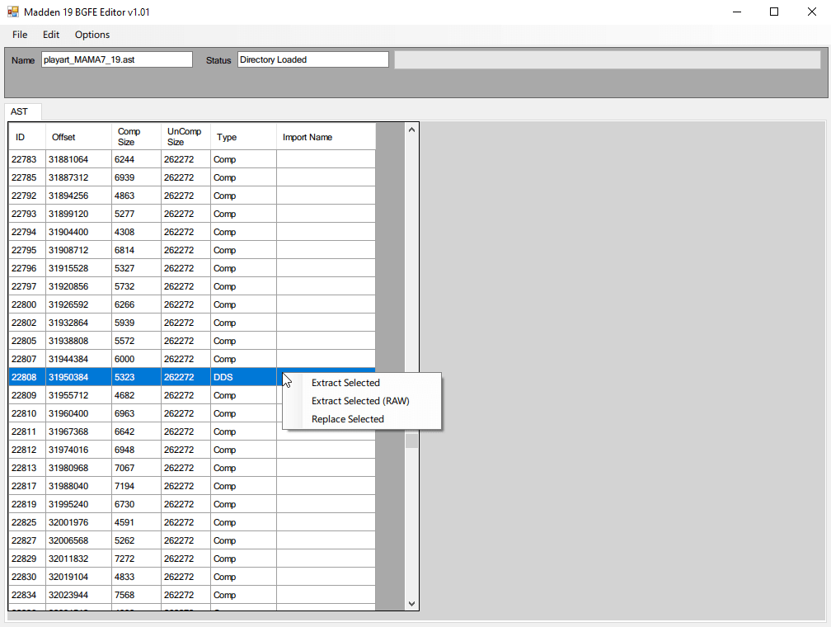Click Comp type cell in row 22834
The height and width of the screenshot is (627, 831).
click(243, 595)
